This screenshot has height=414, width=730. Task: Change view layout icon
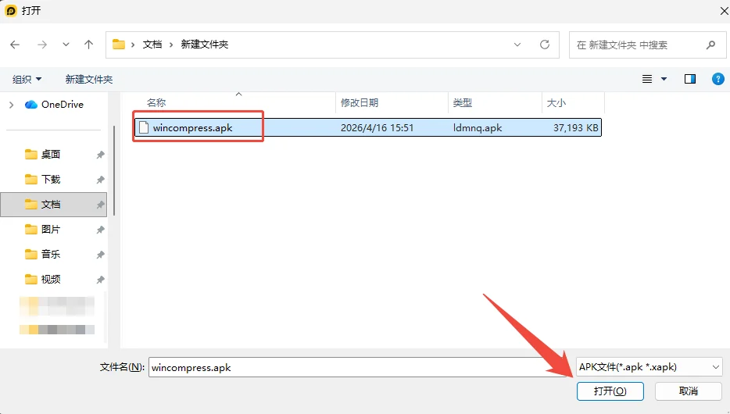tap(647, 79)
